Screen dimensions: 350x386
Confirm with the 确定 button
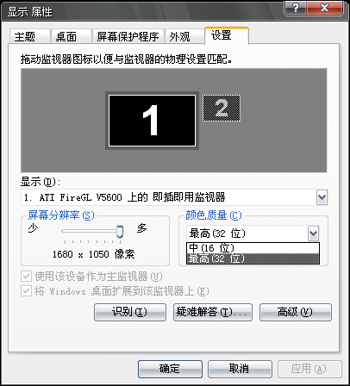tap(170, 369)
